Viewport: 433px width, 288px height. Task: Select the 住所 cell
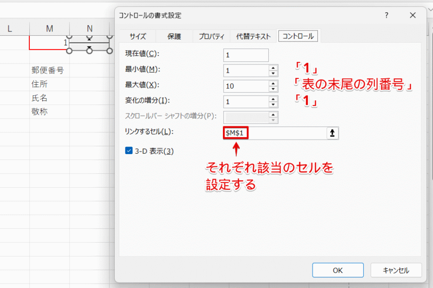tap(50, 84)
